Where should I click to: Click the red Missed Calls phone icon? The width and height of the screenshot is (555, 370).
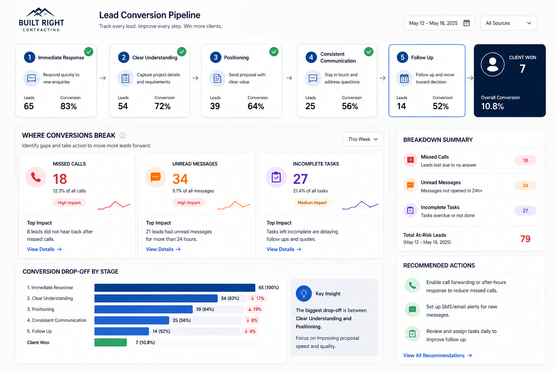tap(36, 177)
